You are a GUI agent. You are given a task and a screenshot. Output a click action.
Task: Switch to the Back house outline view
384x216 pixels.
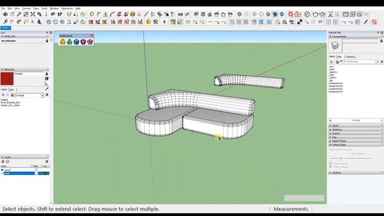click(x=223, y=14)
